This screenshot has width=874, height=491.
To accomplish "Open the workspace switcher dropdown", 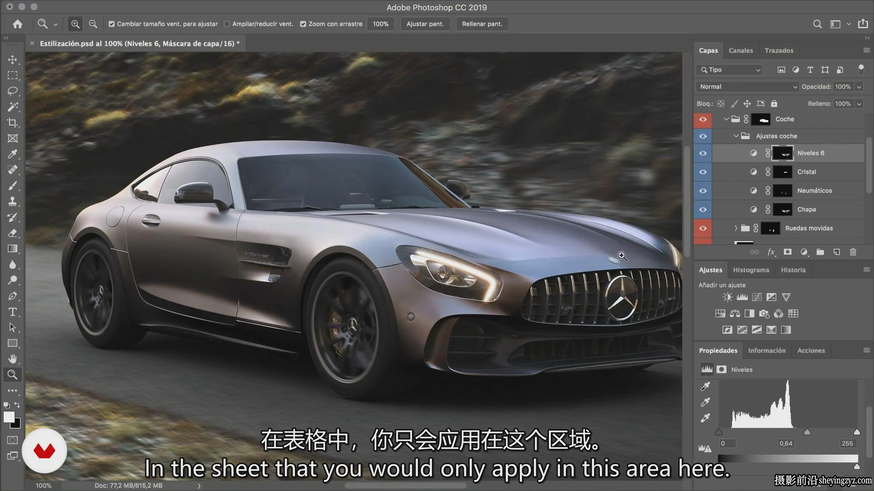I will (849, 24).
